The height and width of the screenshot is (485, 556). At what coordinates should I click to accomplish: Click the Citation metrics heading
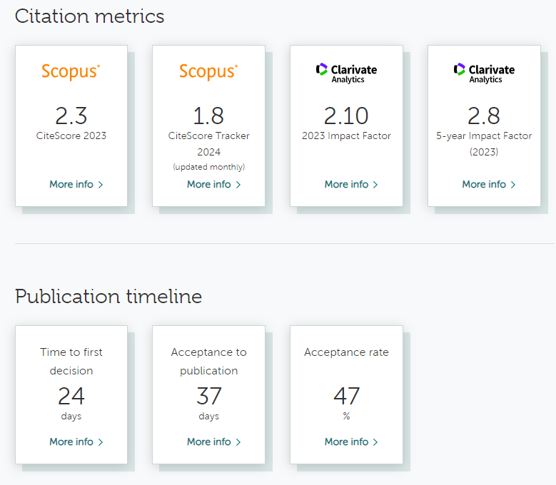[x=90, y=16]
